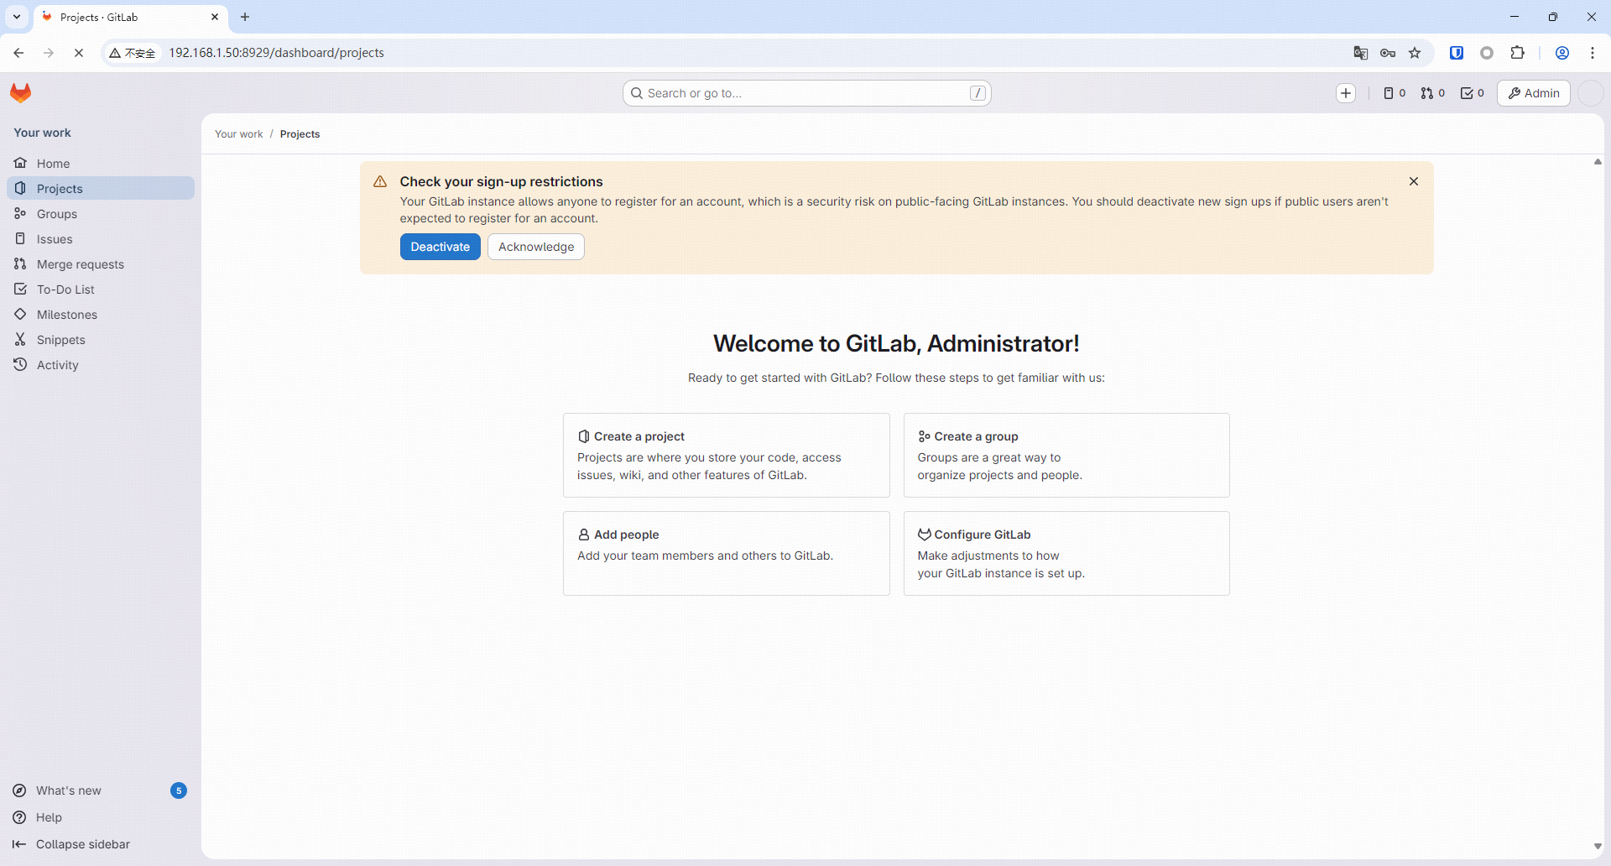Go to Home in the sidebar
The height and width of the screenshot is (866, 1611).
click(101, 164)
